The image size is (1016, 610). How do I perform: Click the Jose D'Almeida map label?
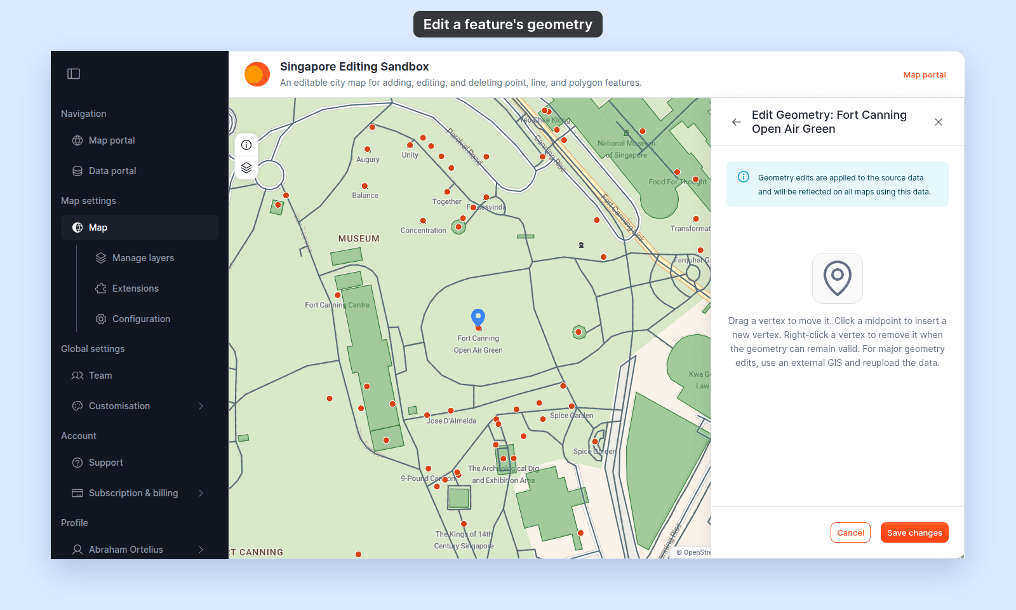coord(451,421)
